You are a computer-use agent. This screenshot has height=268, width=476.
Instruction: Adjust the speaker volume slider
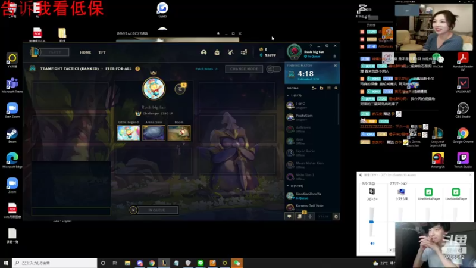click(371, 222)
